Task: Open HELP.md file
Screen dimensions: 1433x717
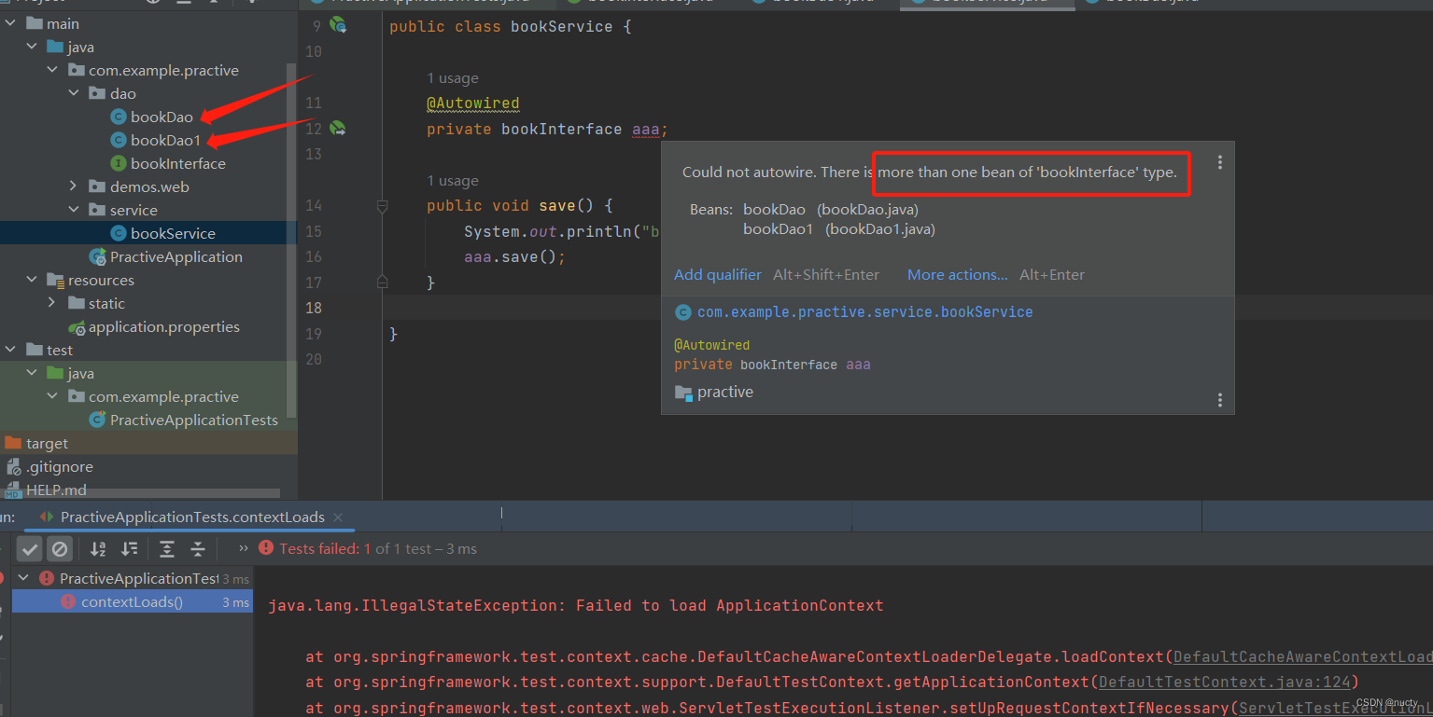Action: (56, 489)
